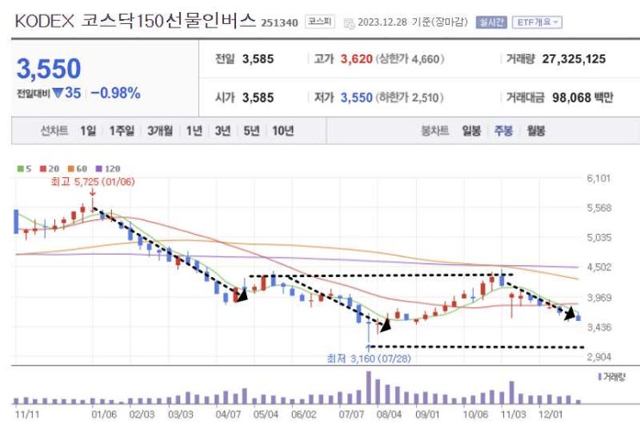Click the 12/01 date axis label
Image resolution: width=640 pixels, height=432 pixels.
[x=550, y=415]
